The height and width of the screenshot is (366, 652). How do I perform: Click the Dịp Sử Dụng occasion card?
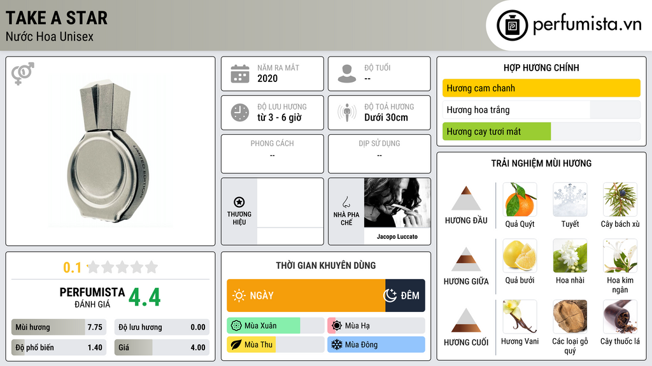(x=379, y=154)
